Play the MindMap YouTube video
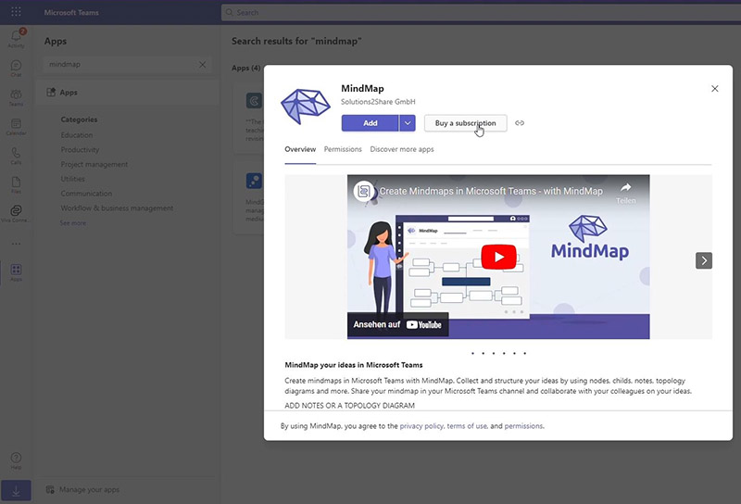The width and height of the screenshot is (741, 504). (498, 257)
